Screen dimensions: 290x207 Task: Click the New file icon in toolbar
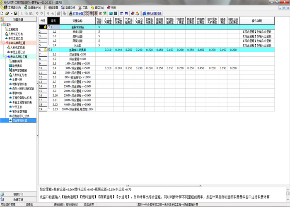click(3, 14)
